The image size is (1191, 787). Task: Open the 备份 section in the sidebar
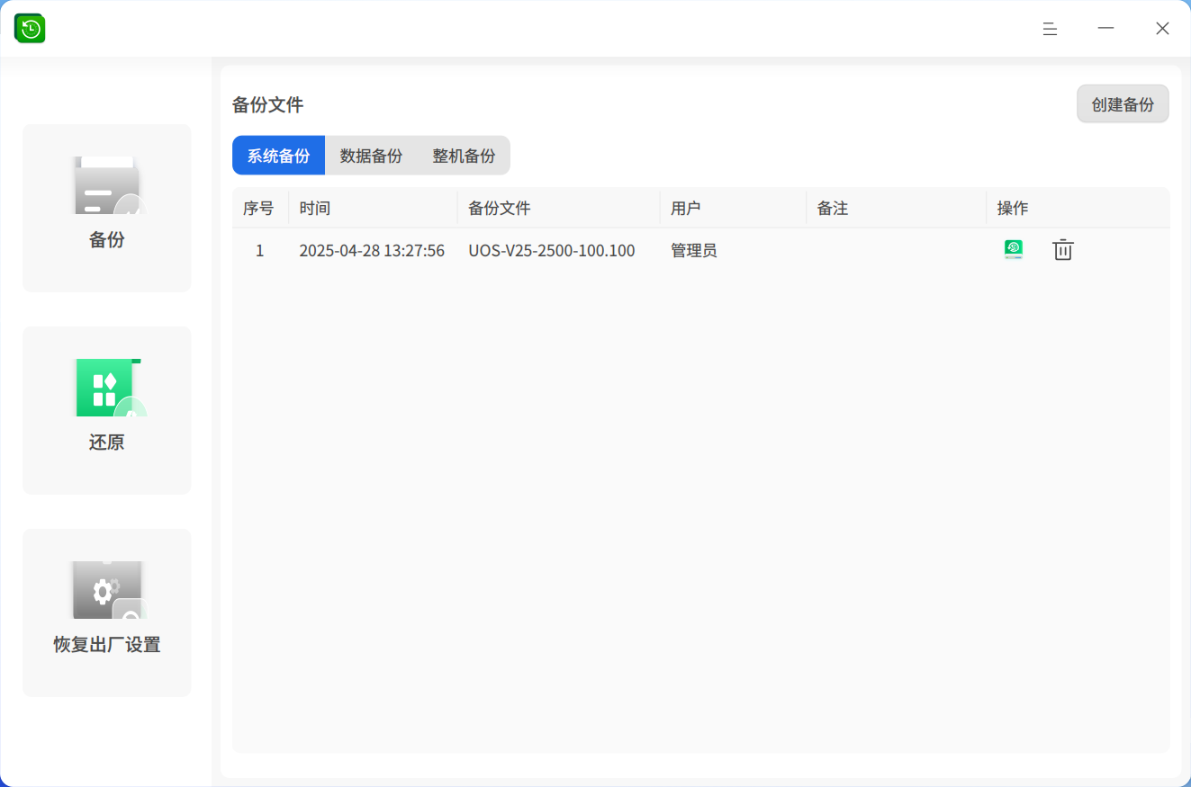(107, 208)
